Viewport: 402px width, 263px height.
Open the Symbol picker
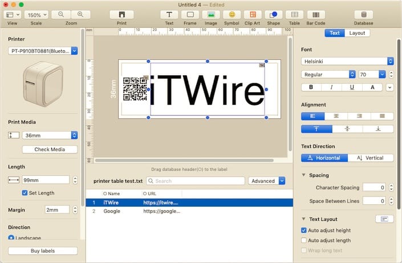232,15
